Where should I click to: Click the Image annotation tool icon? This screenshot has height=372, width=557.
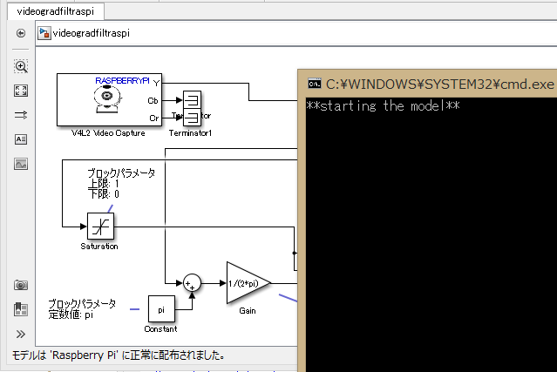[x=21, y=164]
